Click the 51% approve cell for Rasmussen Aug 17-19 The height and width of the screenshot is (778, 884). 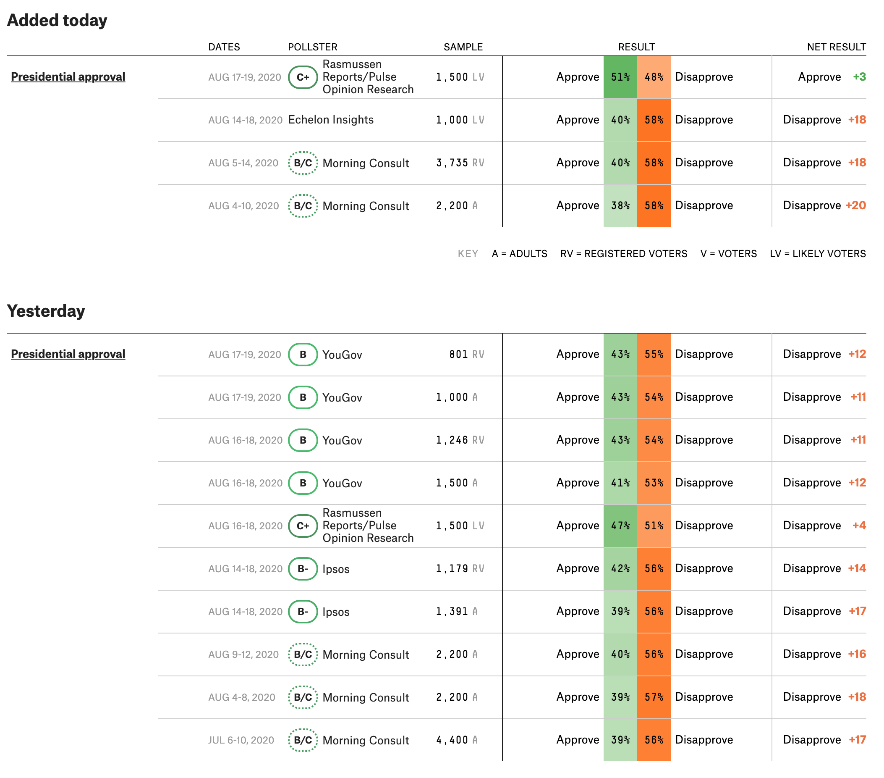pyautogui.click(x=620, y=77)
